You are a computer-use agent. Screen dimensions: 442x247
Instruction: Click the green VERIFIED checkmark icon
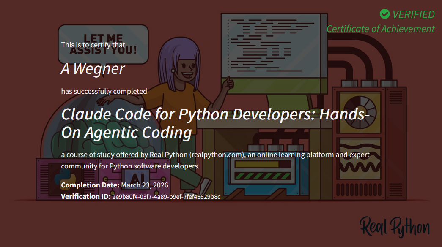[384, 14]
